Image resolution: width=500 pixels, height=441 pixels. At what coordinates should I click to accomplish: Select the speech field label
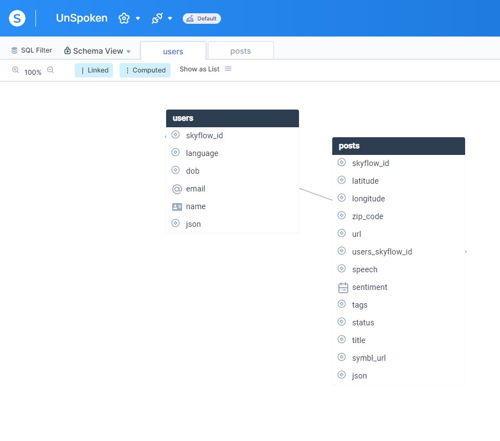tap(365, 270)
